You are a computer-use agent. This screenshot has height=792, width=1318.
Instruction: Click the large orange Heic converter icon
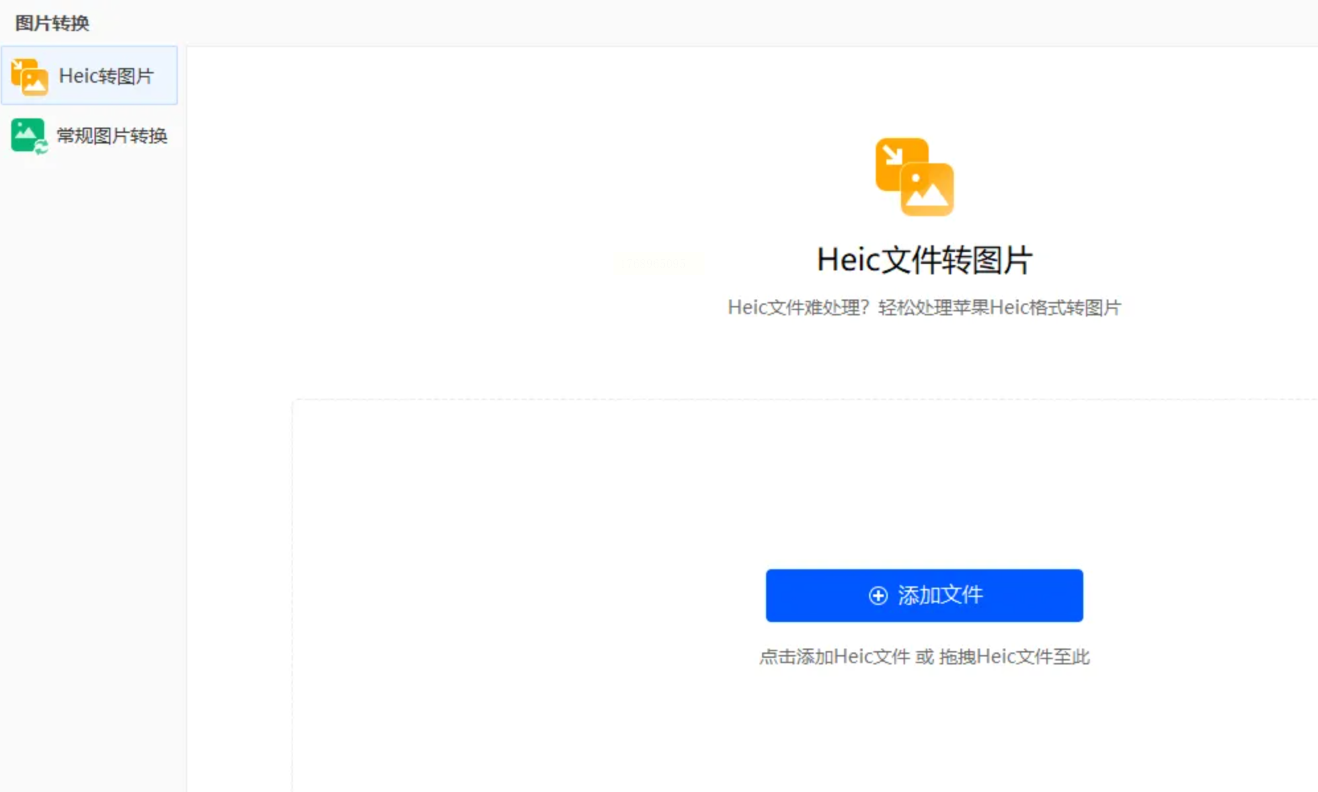point(914,177)
